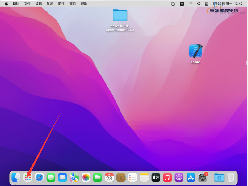The image size is (248, 186).
Task: Open the Contacts app
Action: (121, 177)
